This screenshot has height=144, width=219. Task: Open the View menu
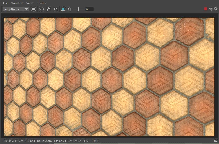coord(29,3)
